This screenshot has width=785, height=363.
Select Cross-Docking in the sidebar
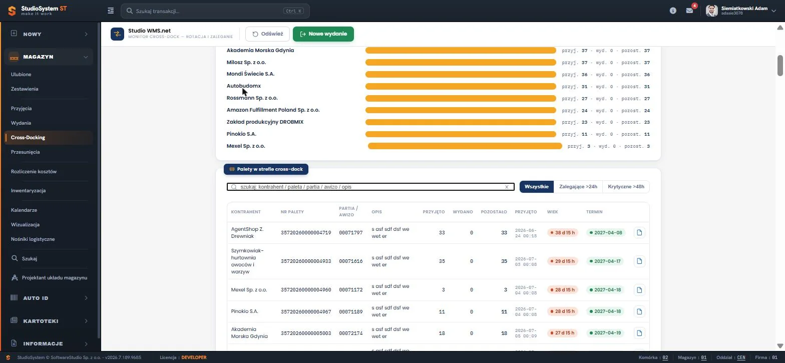pos(48,137)
